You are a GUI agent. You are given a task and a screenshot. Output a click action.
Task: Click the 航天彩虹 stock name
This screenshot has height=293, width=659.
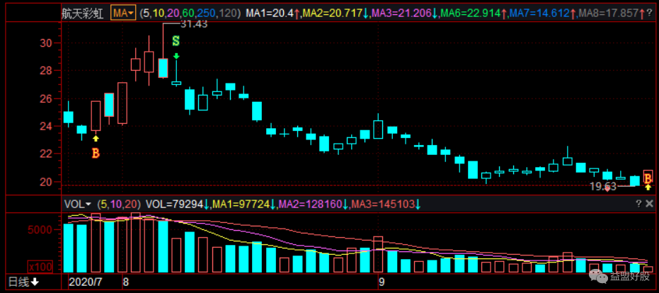tap(81, 13)
